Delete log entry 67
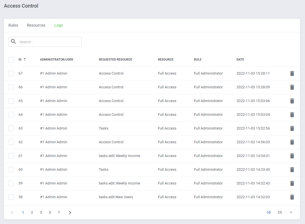Screen dimensions: 305x224 pos(292,73)
